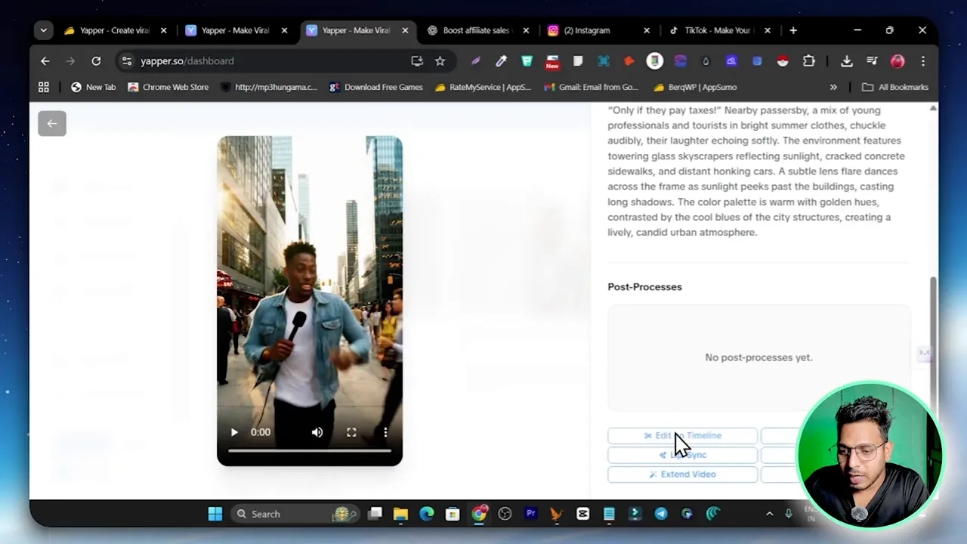Click the video progress bar
This screenshot has height=544, width=967.
pyautogui.click(x=310, y=451)
